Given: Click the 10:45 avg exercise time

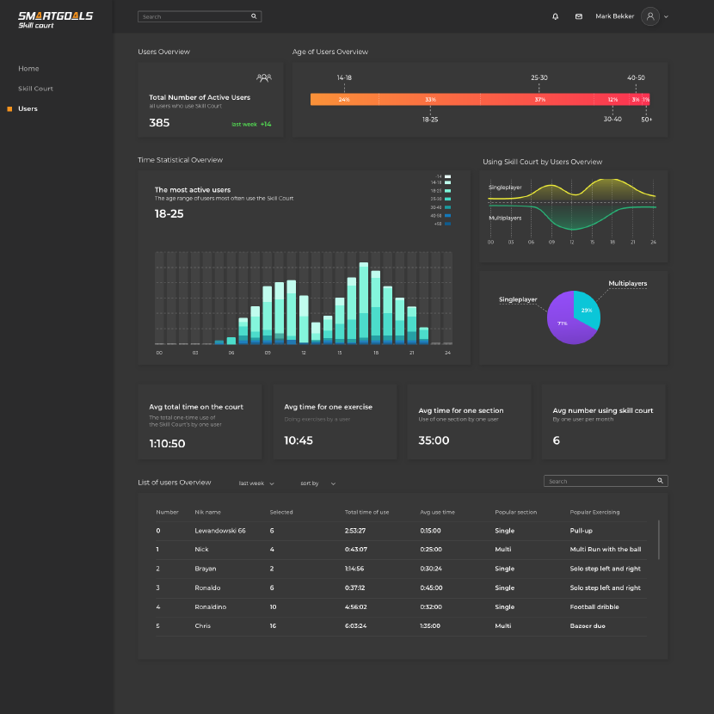Looking at the screenshot, I should pos(299,440).
